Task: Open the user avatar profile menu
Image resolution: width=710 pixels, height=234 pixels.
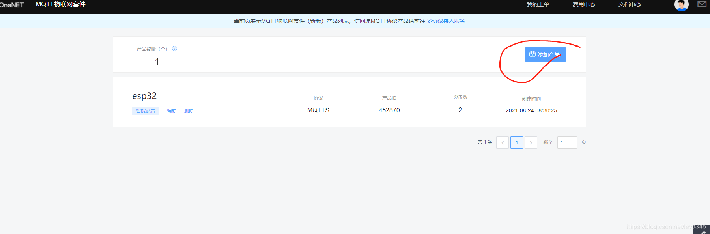Action: (681, 5)
